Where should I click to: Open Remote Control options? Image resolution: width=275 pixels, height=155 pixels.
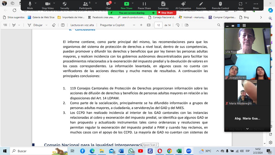[220, 5]
